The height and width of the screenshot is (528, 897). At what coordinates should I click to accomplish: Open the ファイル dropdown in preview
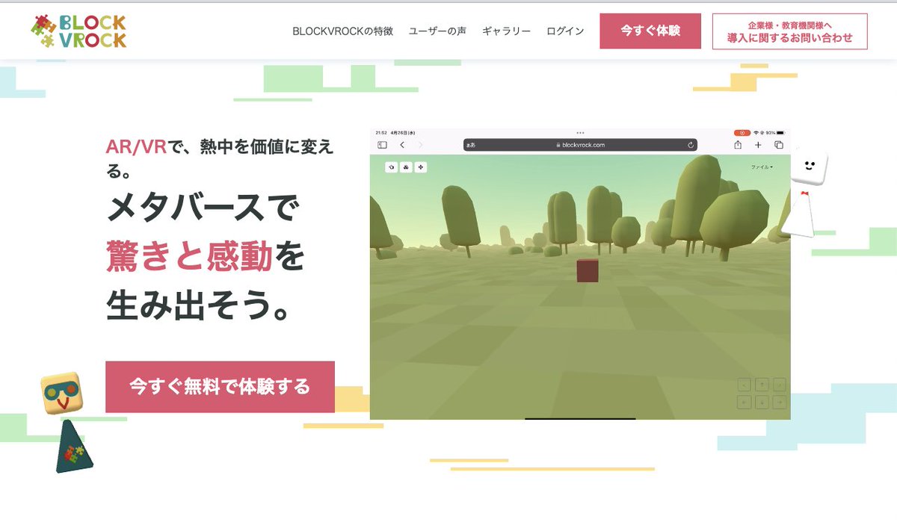762,167
